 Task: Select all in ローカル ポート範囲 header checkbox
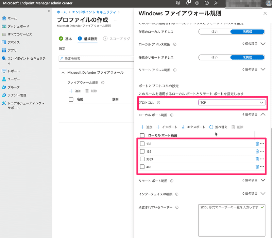coord(142,135)
